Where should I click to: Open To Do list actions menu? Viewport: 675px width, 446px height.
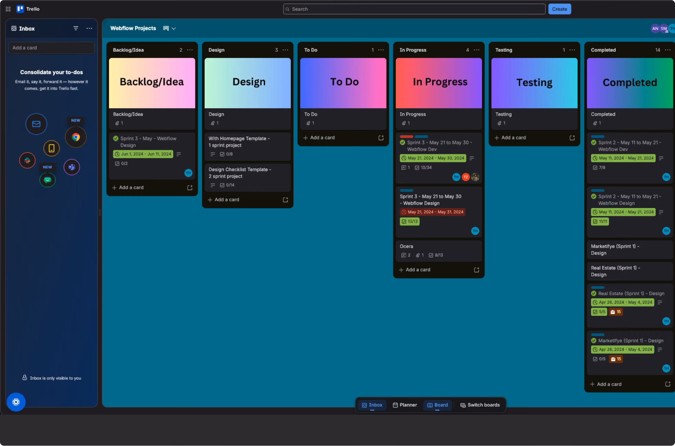381,50
